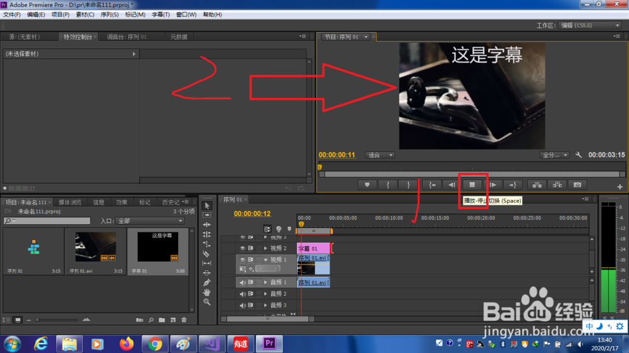Toggle sync lock on 视频 2 track
Viewport: 629px width, 353px height.
click(250, 249)
